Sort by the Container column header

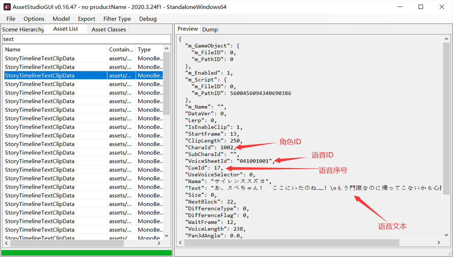(121, 50)
